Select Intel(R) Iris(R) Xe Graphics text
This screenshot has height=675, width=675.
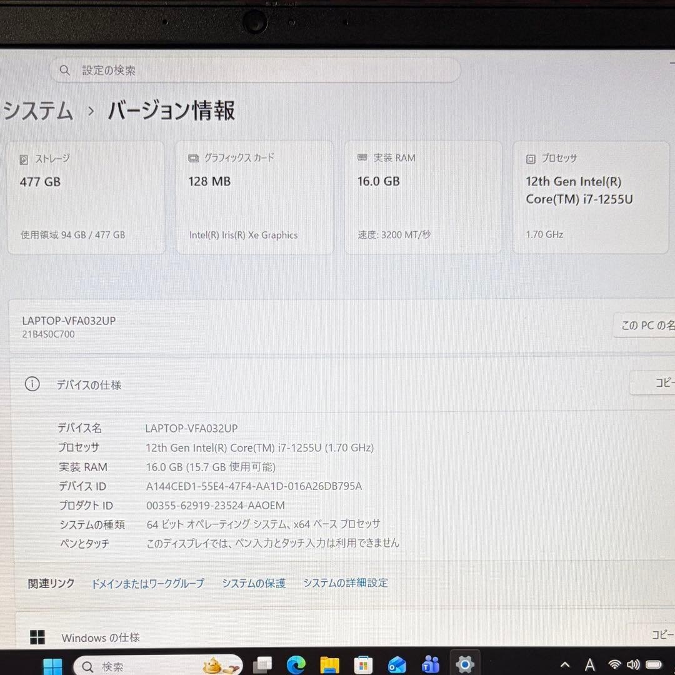coord(243,235)
